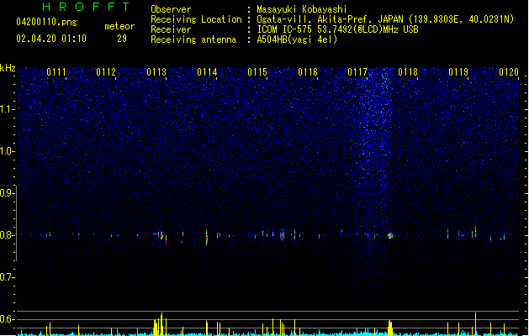Viewport: 529px width, 336px height.
Task: Click the tall yellow intensity peak below 0113
Action: coord(161,324)
